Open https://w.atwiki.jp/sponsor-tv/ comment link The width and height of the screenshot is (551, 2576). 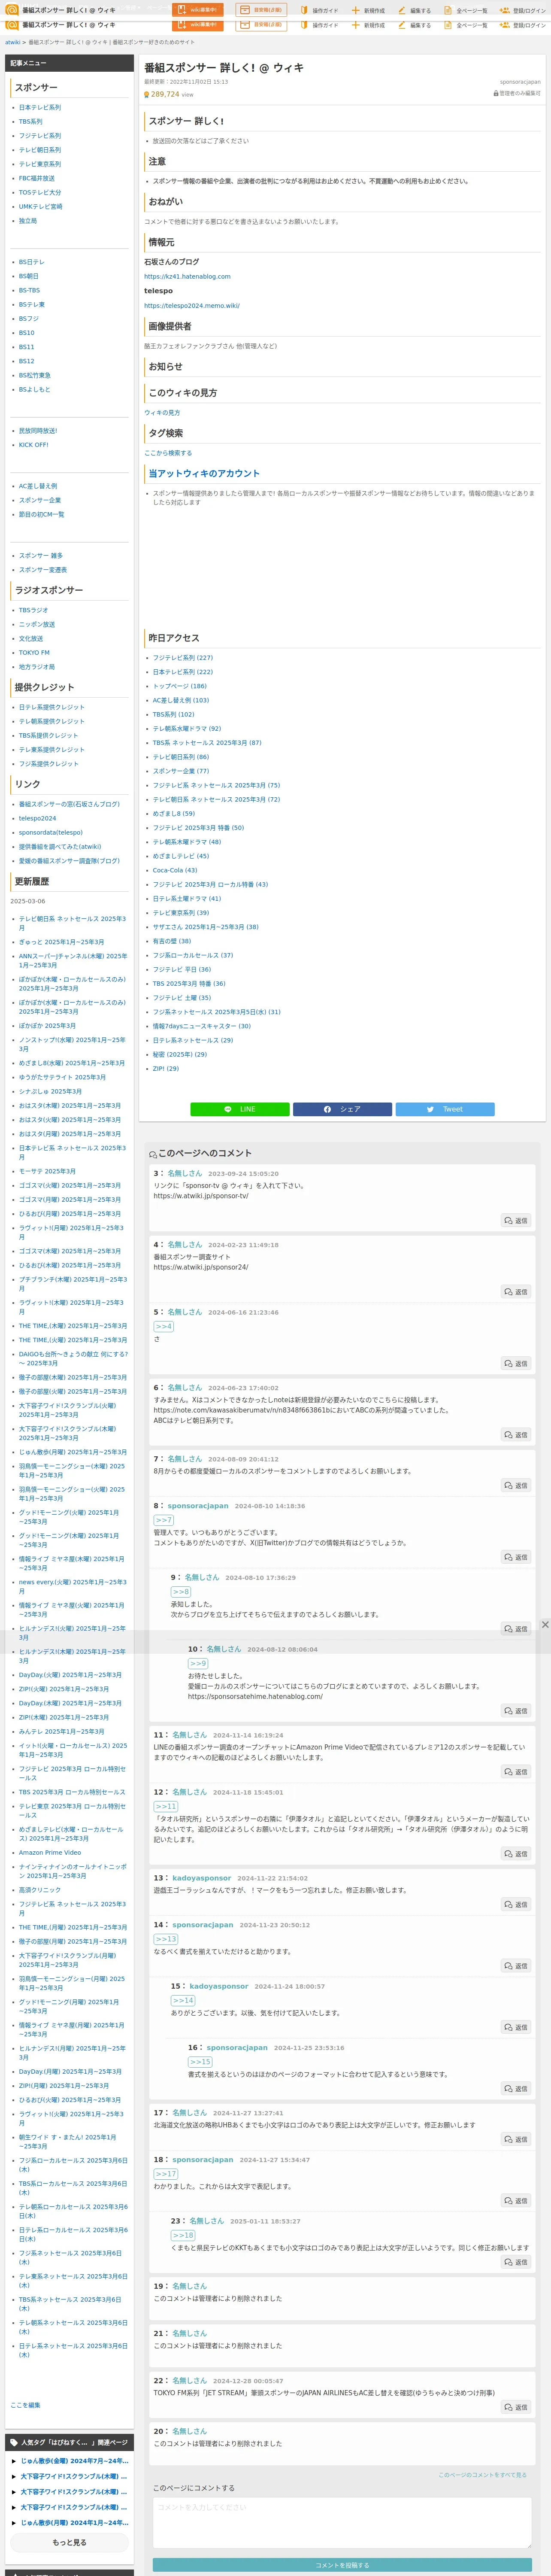pyautogui.click(x=200, y=1196)
